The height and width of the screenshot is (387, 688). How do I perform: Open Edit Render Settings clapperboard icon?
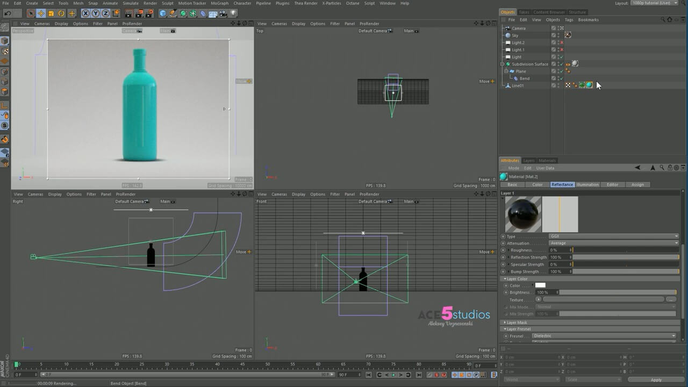[149, 13]
